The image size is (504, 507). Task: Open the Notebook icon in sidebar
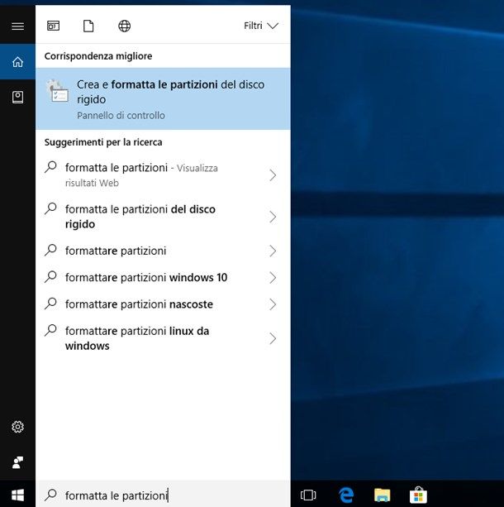pos(17,97)
